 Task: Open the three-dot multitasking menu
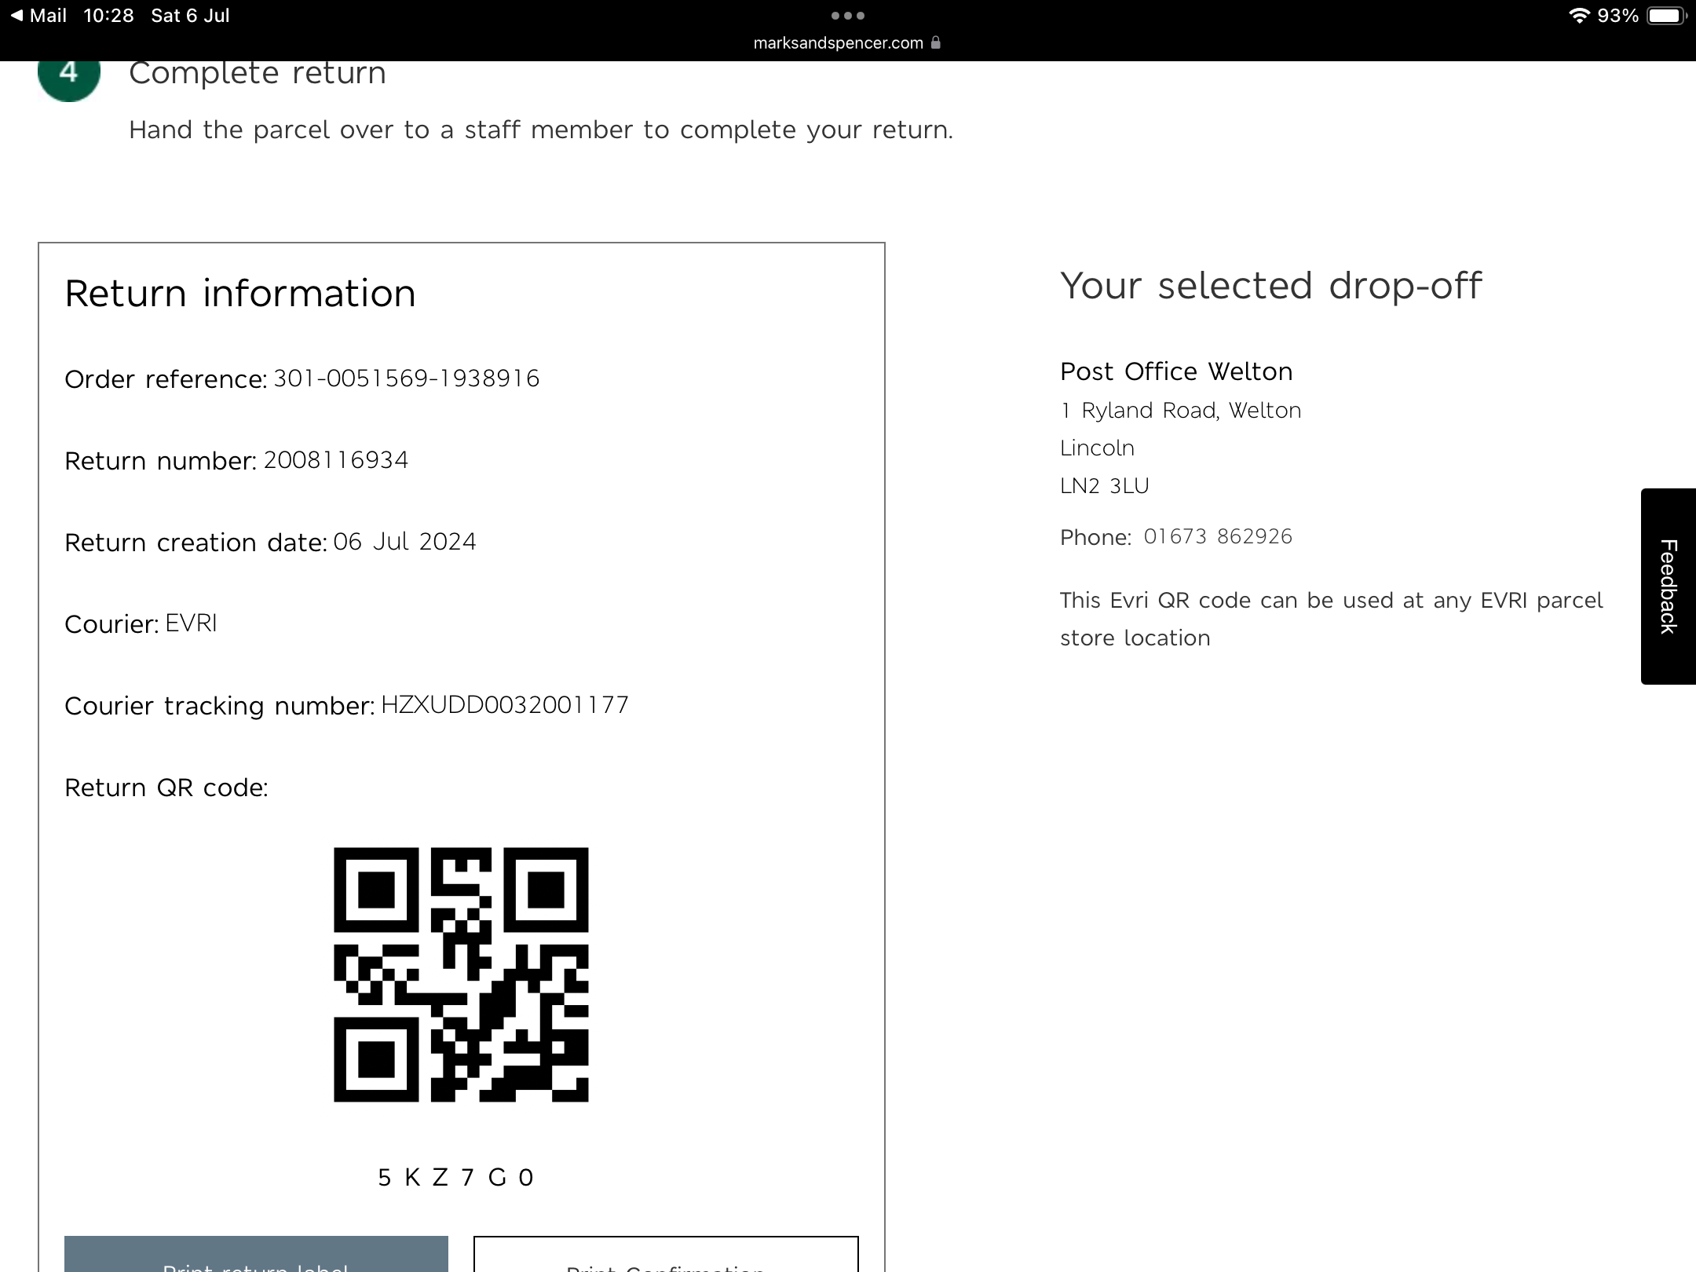click(847, 16)
